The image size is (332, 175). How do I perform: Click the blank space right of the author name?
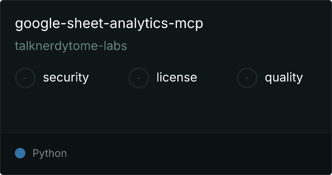tap(227, 46)
